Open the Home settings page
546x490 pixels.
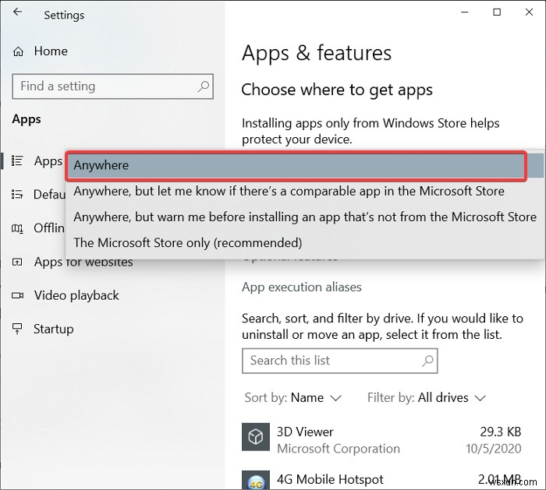pyautogui.click(x=40, y=51)
